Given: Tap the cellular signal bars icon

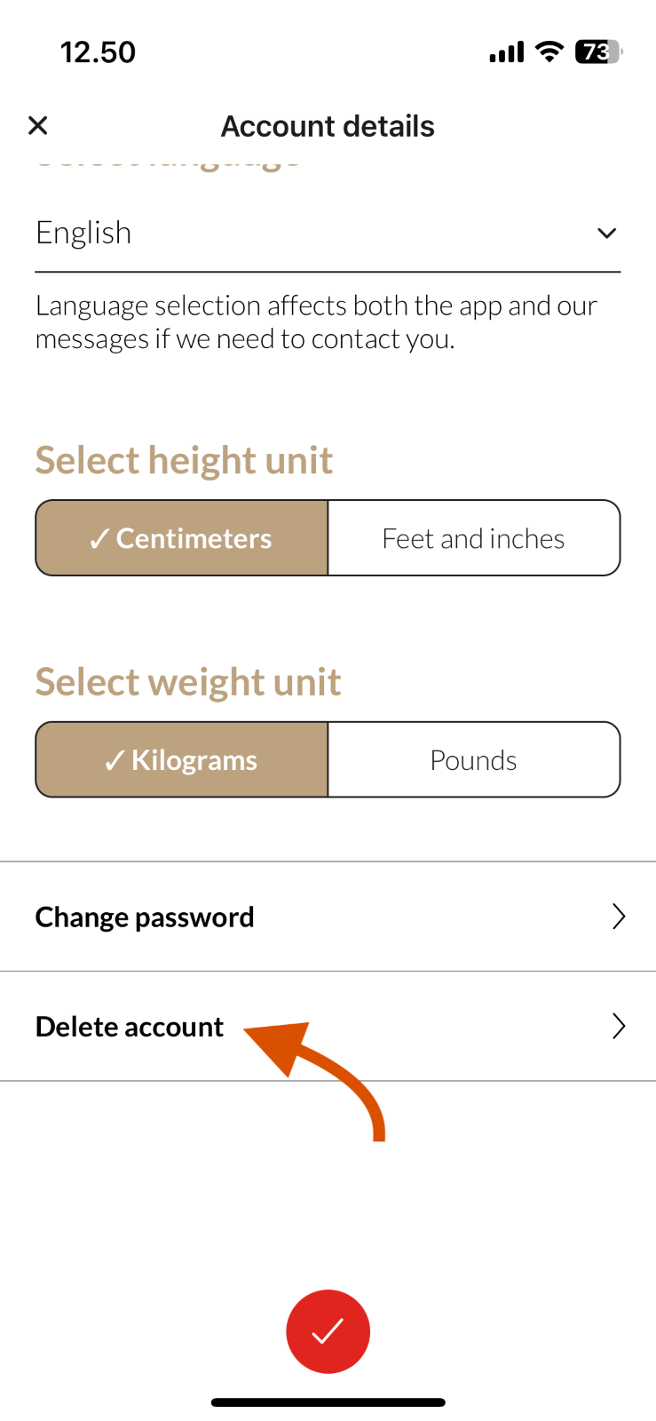Looking at the screenshot, I should (507, 52).
